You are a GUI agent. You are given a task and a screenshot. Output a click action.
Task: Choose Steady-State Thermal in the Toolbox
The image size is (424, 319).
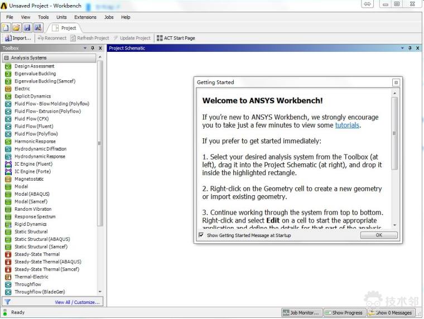tap(37, 254)
